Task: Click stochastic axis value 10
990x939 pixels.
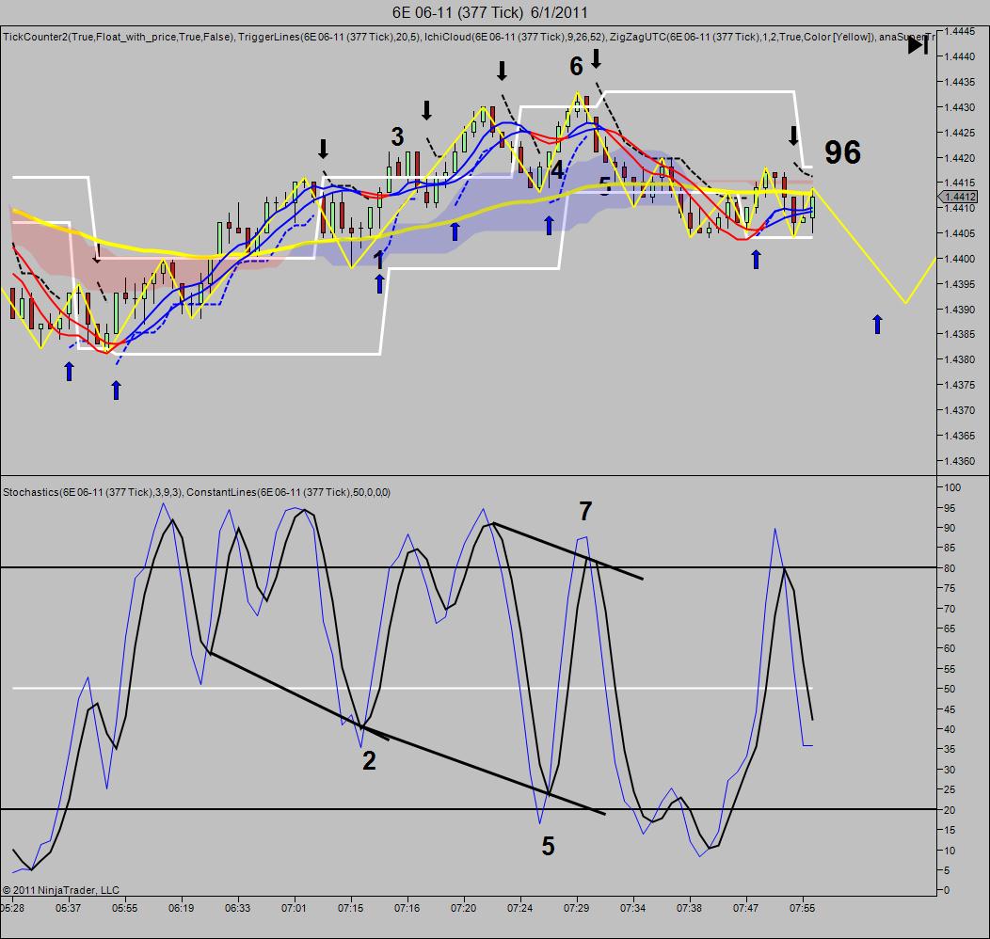Action: click(x=950, y=850)
